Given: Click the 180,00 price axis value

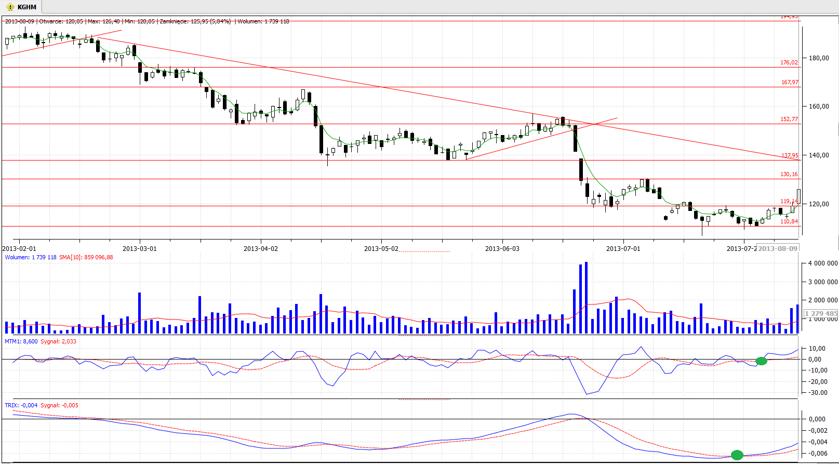Looking at the screenshot, I should [x=819, y=58].
